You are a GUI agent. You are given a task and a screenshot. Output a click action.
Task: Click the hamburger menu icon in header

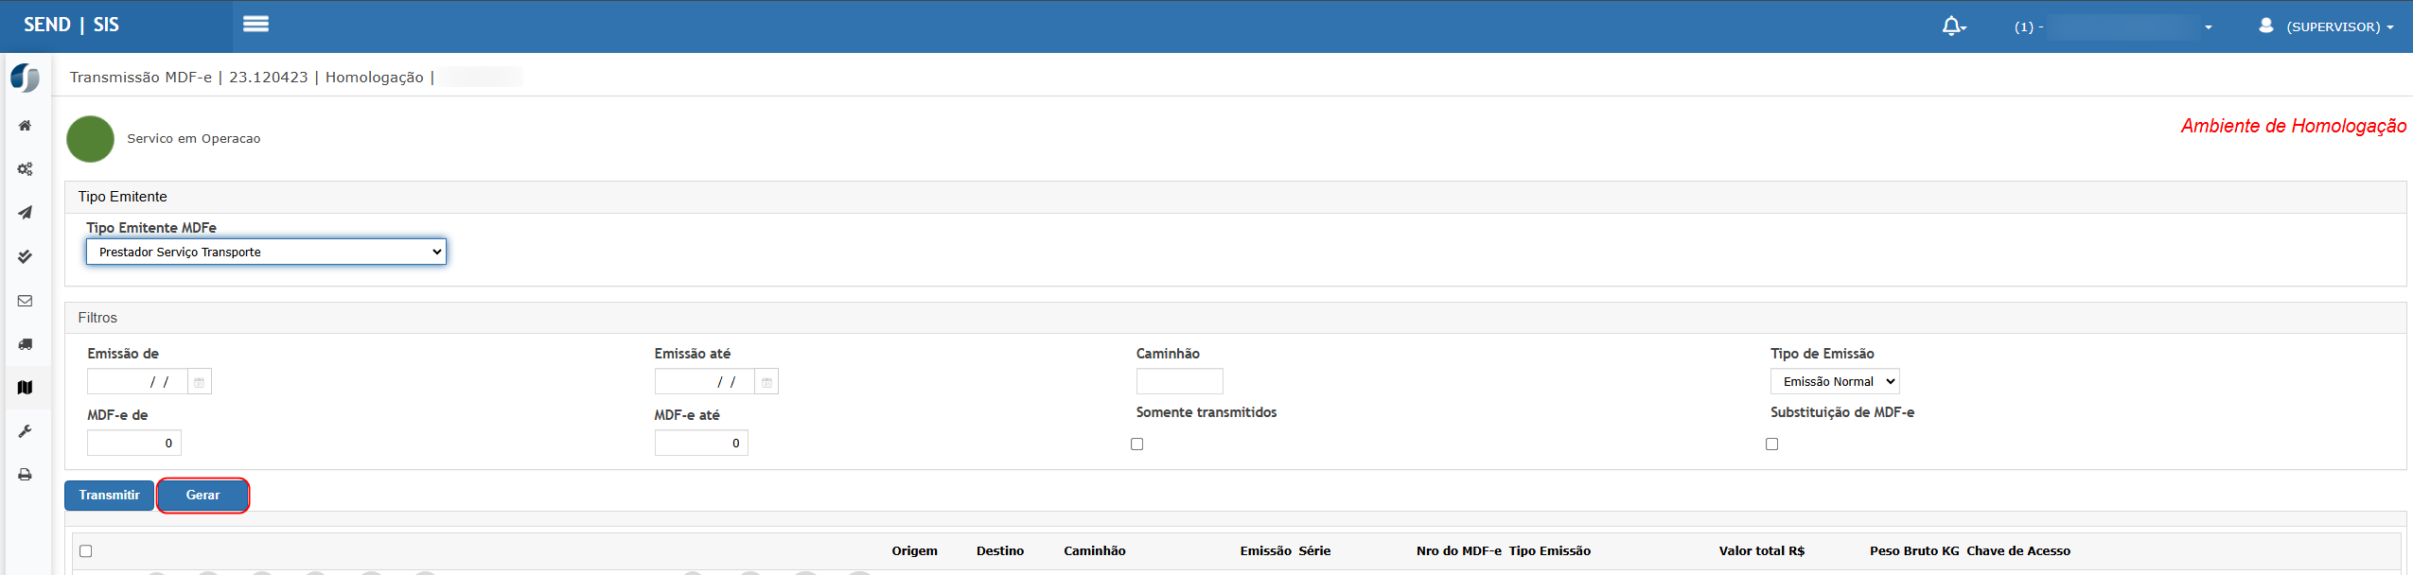(255, 25)
